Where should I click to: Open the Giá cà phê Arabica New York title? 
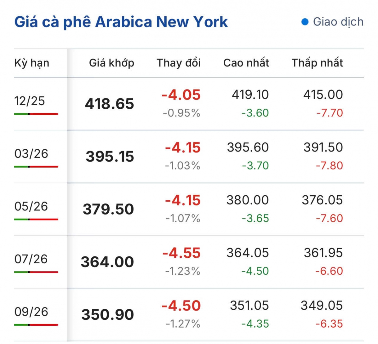(x=121, y=22)
